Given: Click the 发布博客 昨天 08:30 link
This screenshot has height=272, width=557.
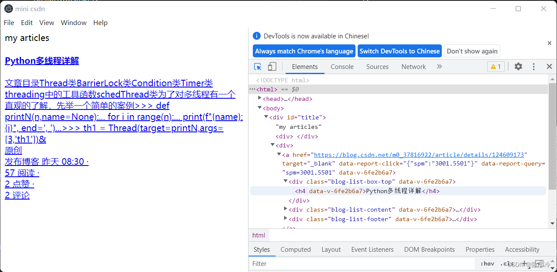Looking at the screenshot, I should coord(47,162).
